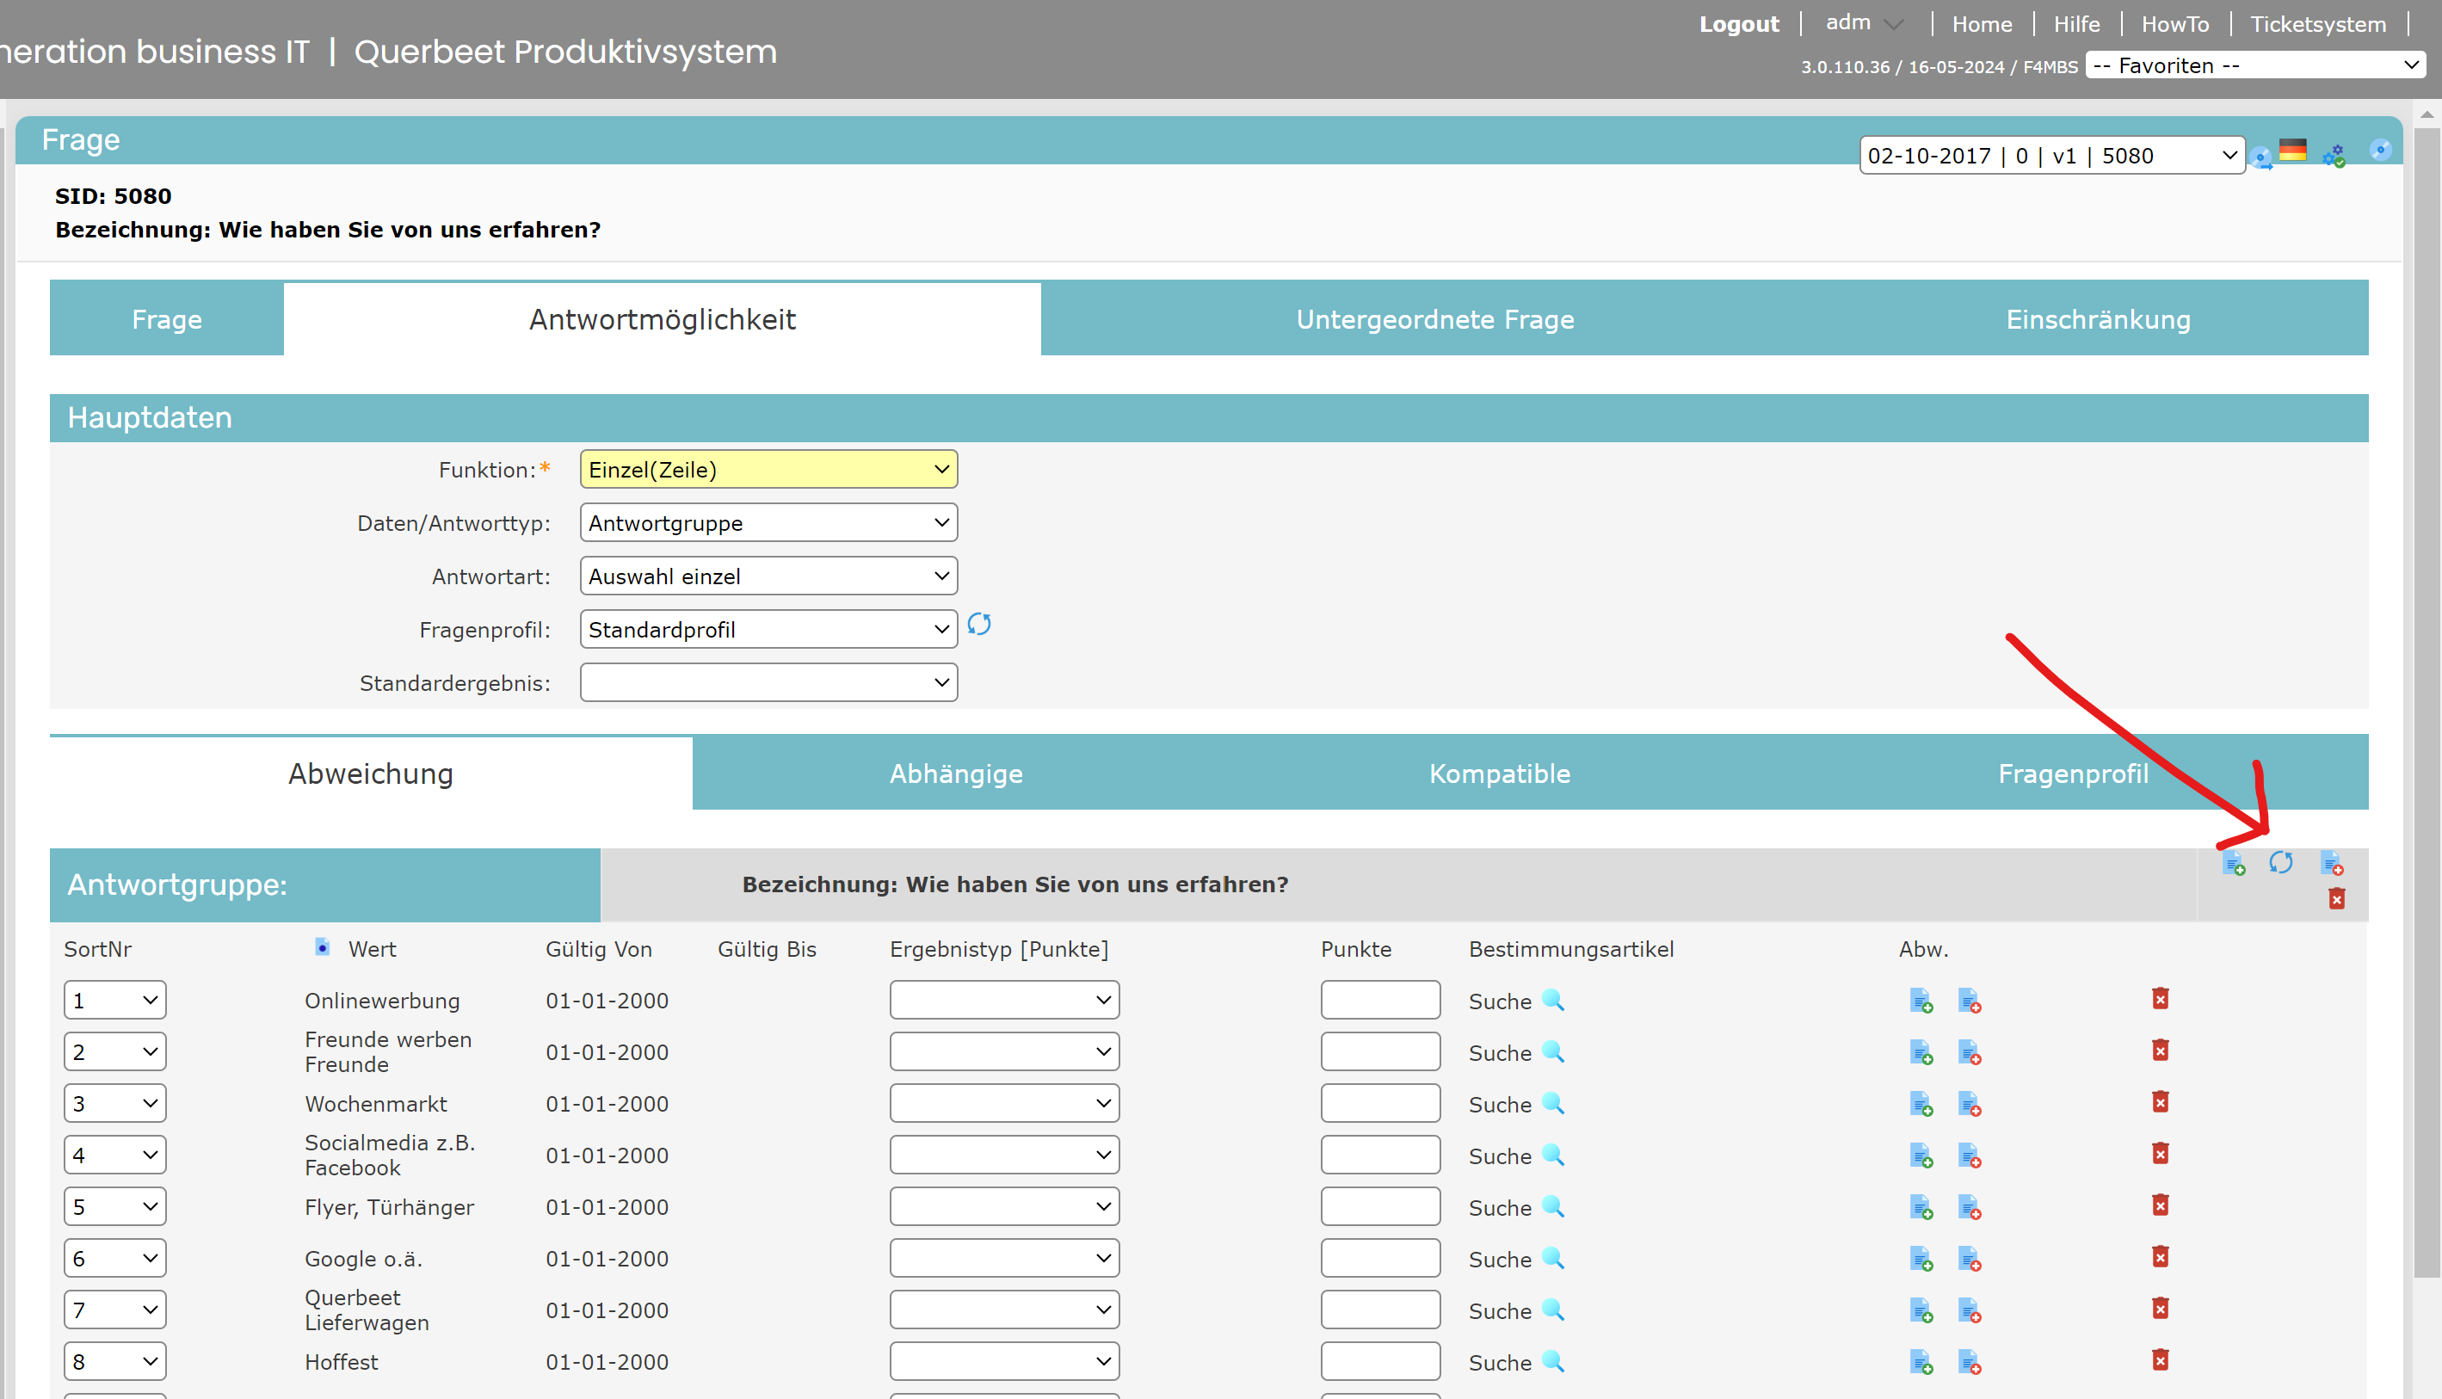Open the Ticketsystem link

coord(2317,24)
